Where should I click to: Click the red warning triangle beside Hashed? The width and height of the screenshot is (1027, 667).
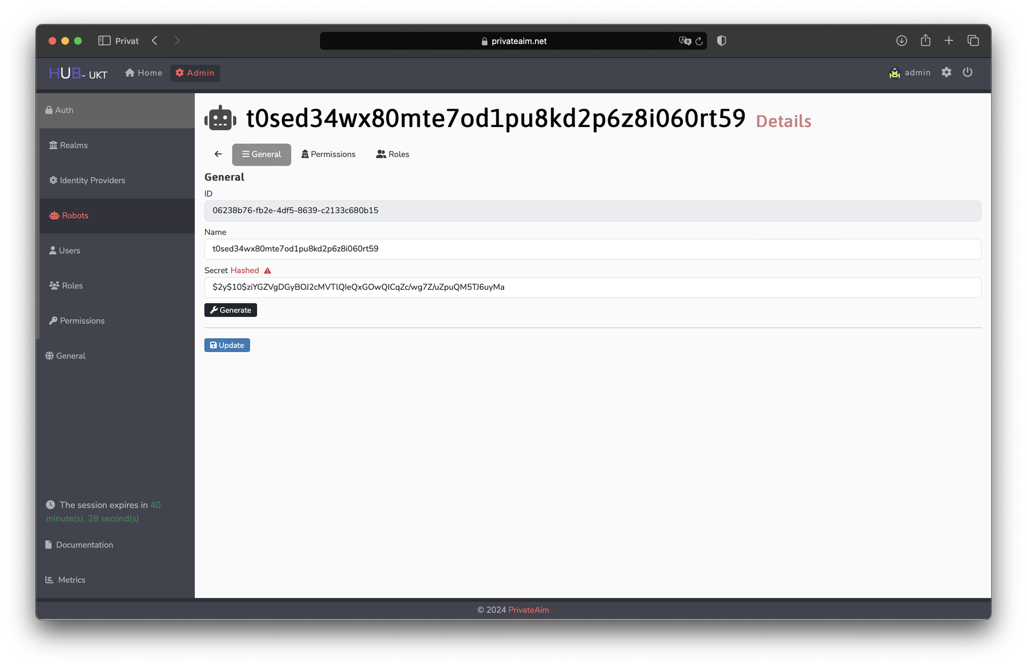pyautogui.click(x=268, y=271)
